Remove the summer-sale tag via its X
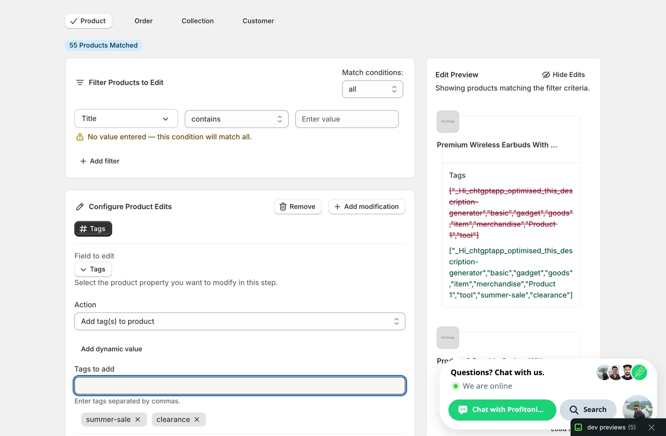This screenshot has width=666, height=436. (x=138, y=419)
